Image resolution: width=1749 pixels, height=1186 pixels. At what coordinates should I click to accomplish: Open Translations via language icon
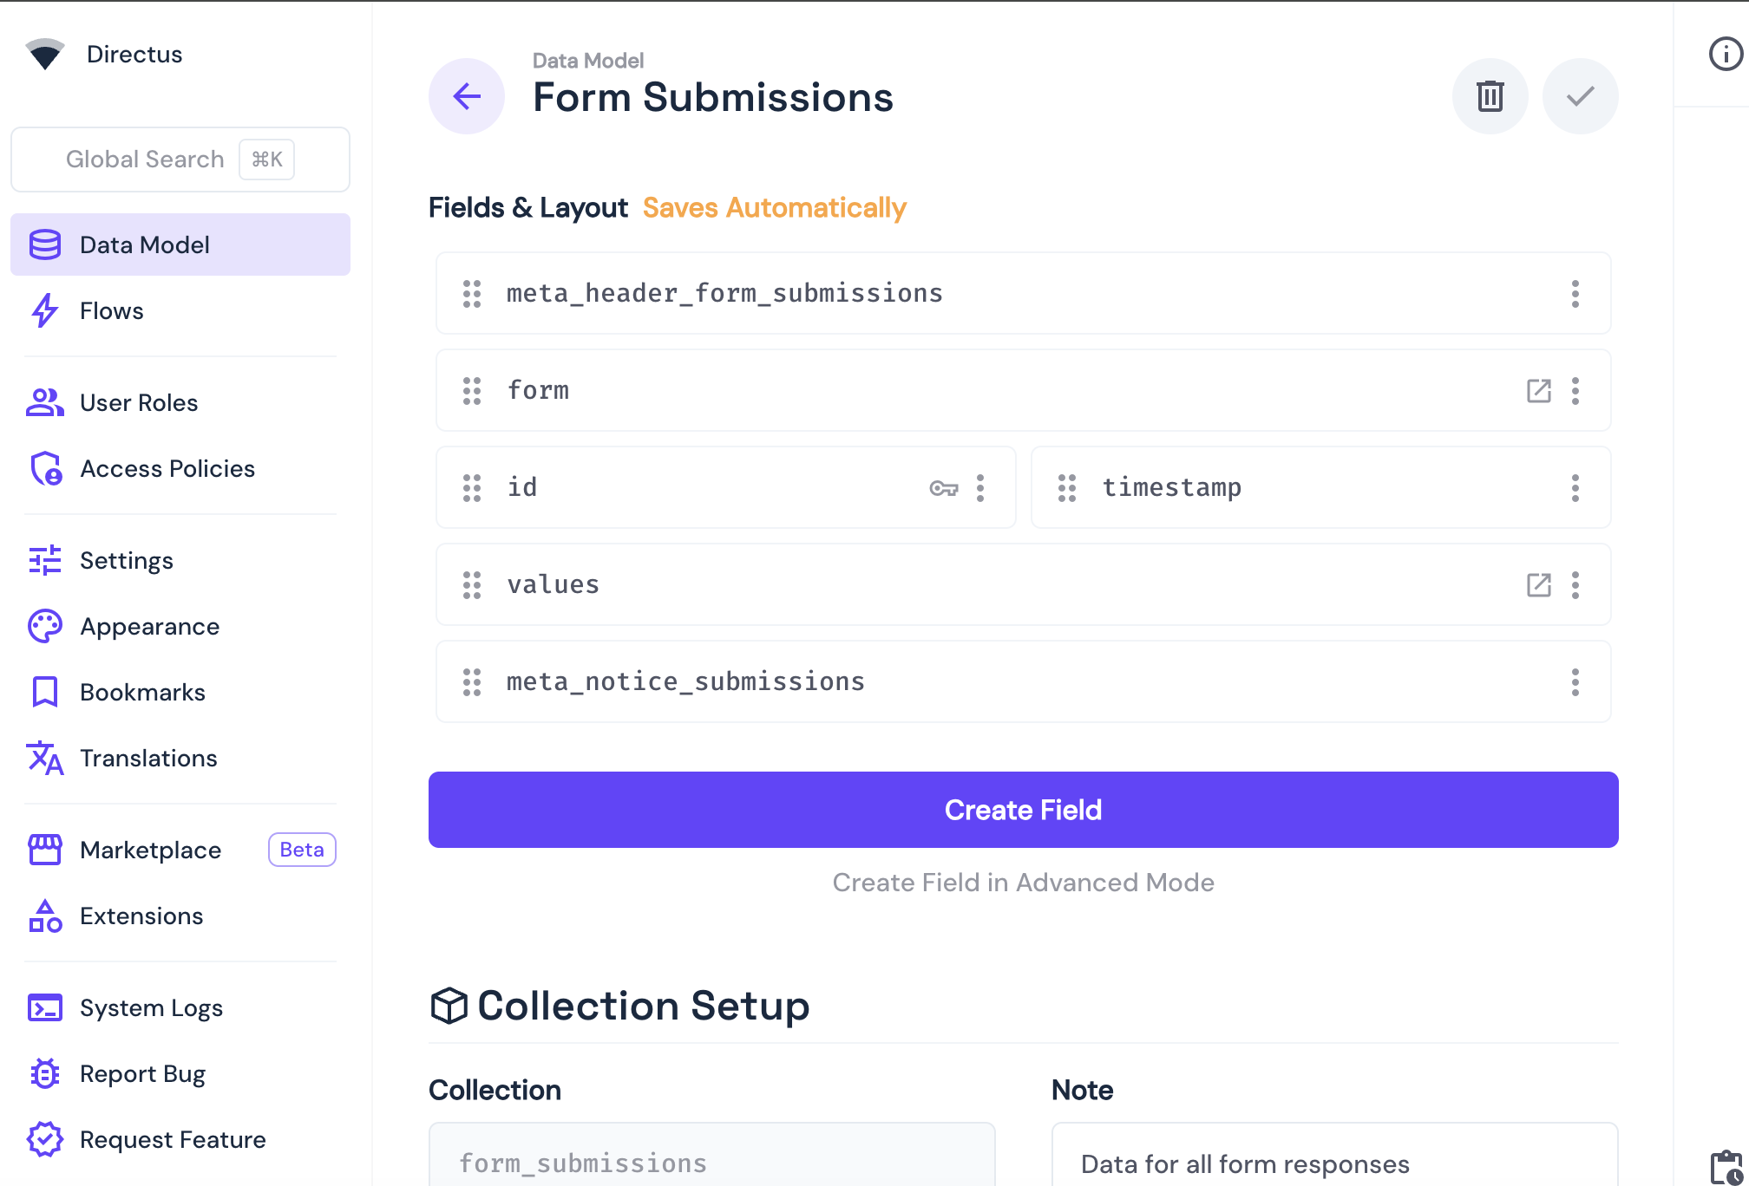pyautogui.click(x=43, y=759)
